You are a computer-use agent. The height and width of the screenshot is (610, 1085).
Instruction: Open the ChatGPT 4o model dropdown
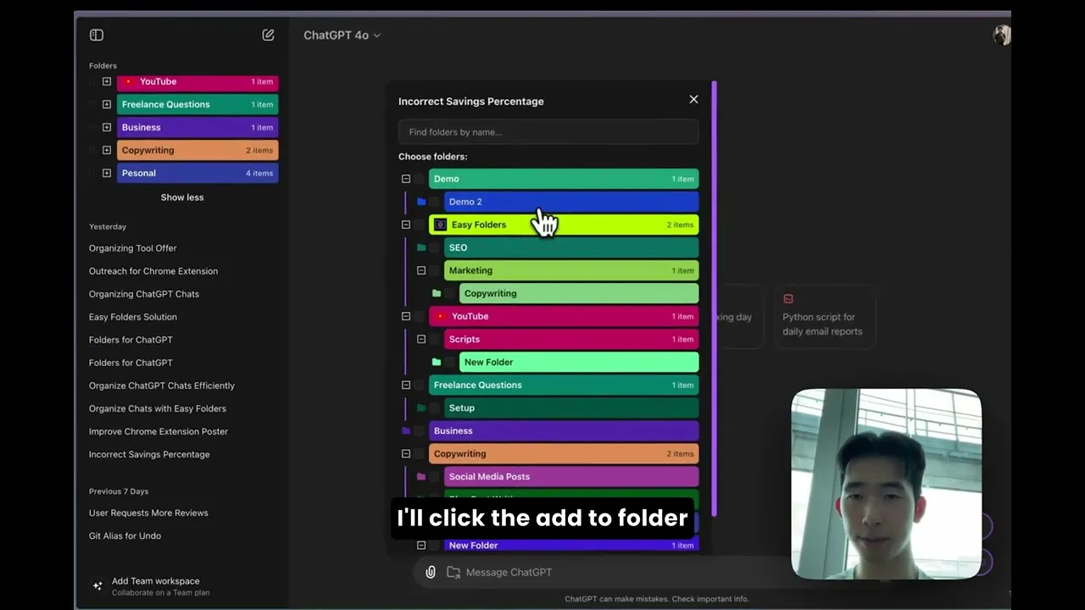pyautogui.click(x=342, y=35)
